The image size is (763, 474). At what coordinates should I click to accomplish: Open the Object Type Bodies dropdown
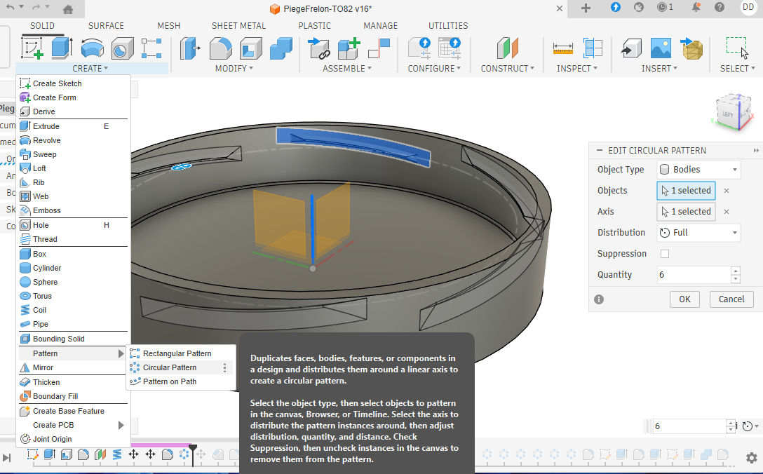point(698,169)
